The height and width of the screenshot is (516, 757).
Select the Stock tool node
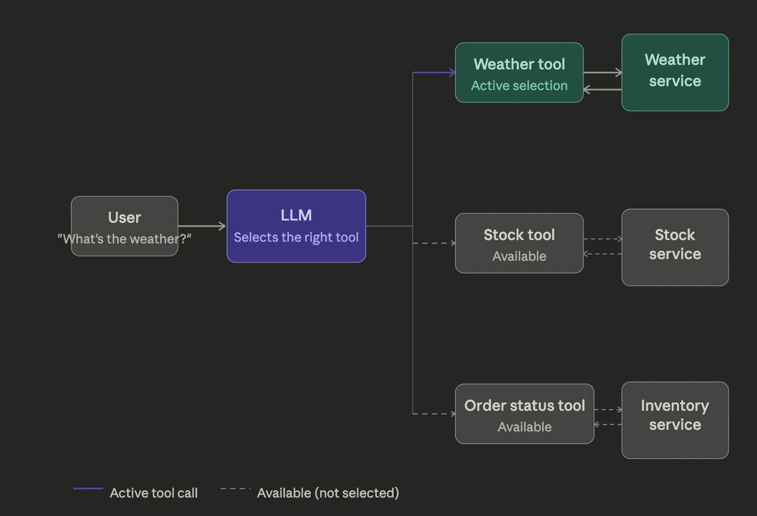click(518, 242)
